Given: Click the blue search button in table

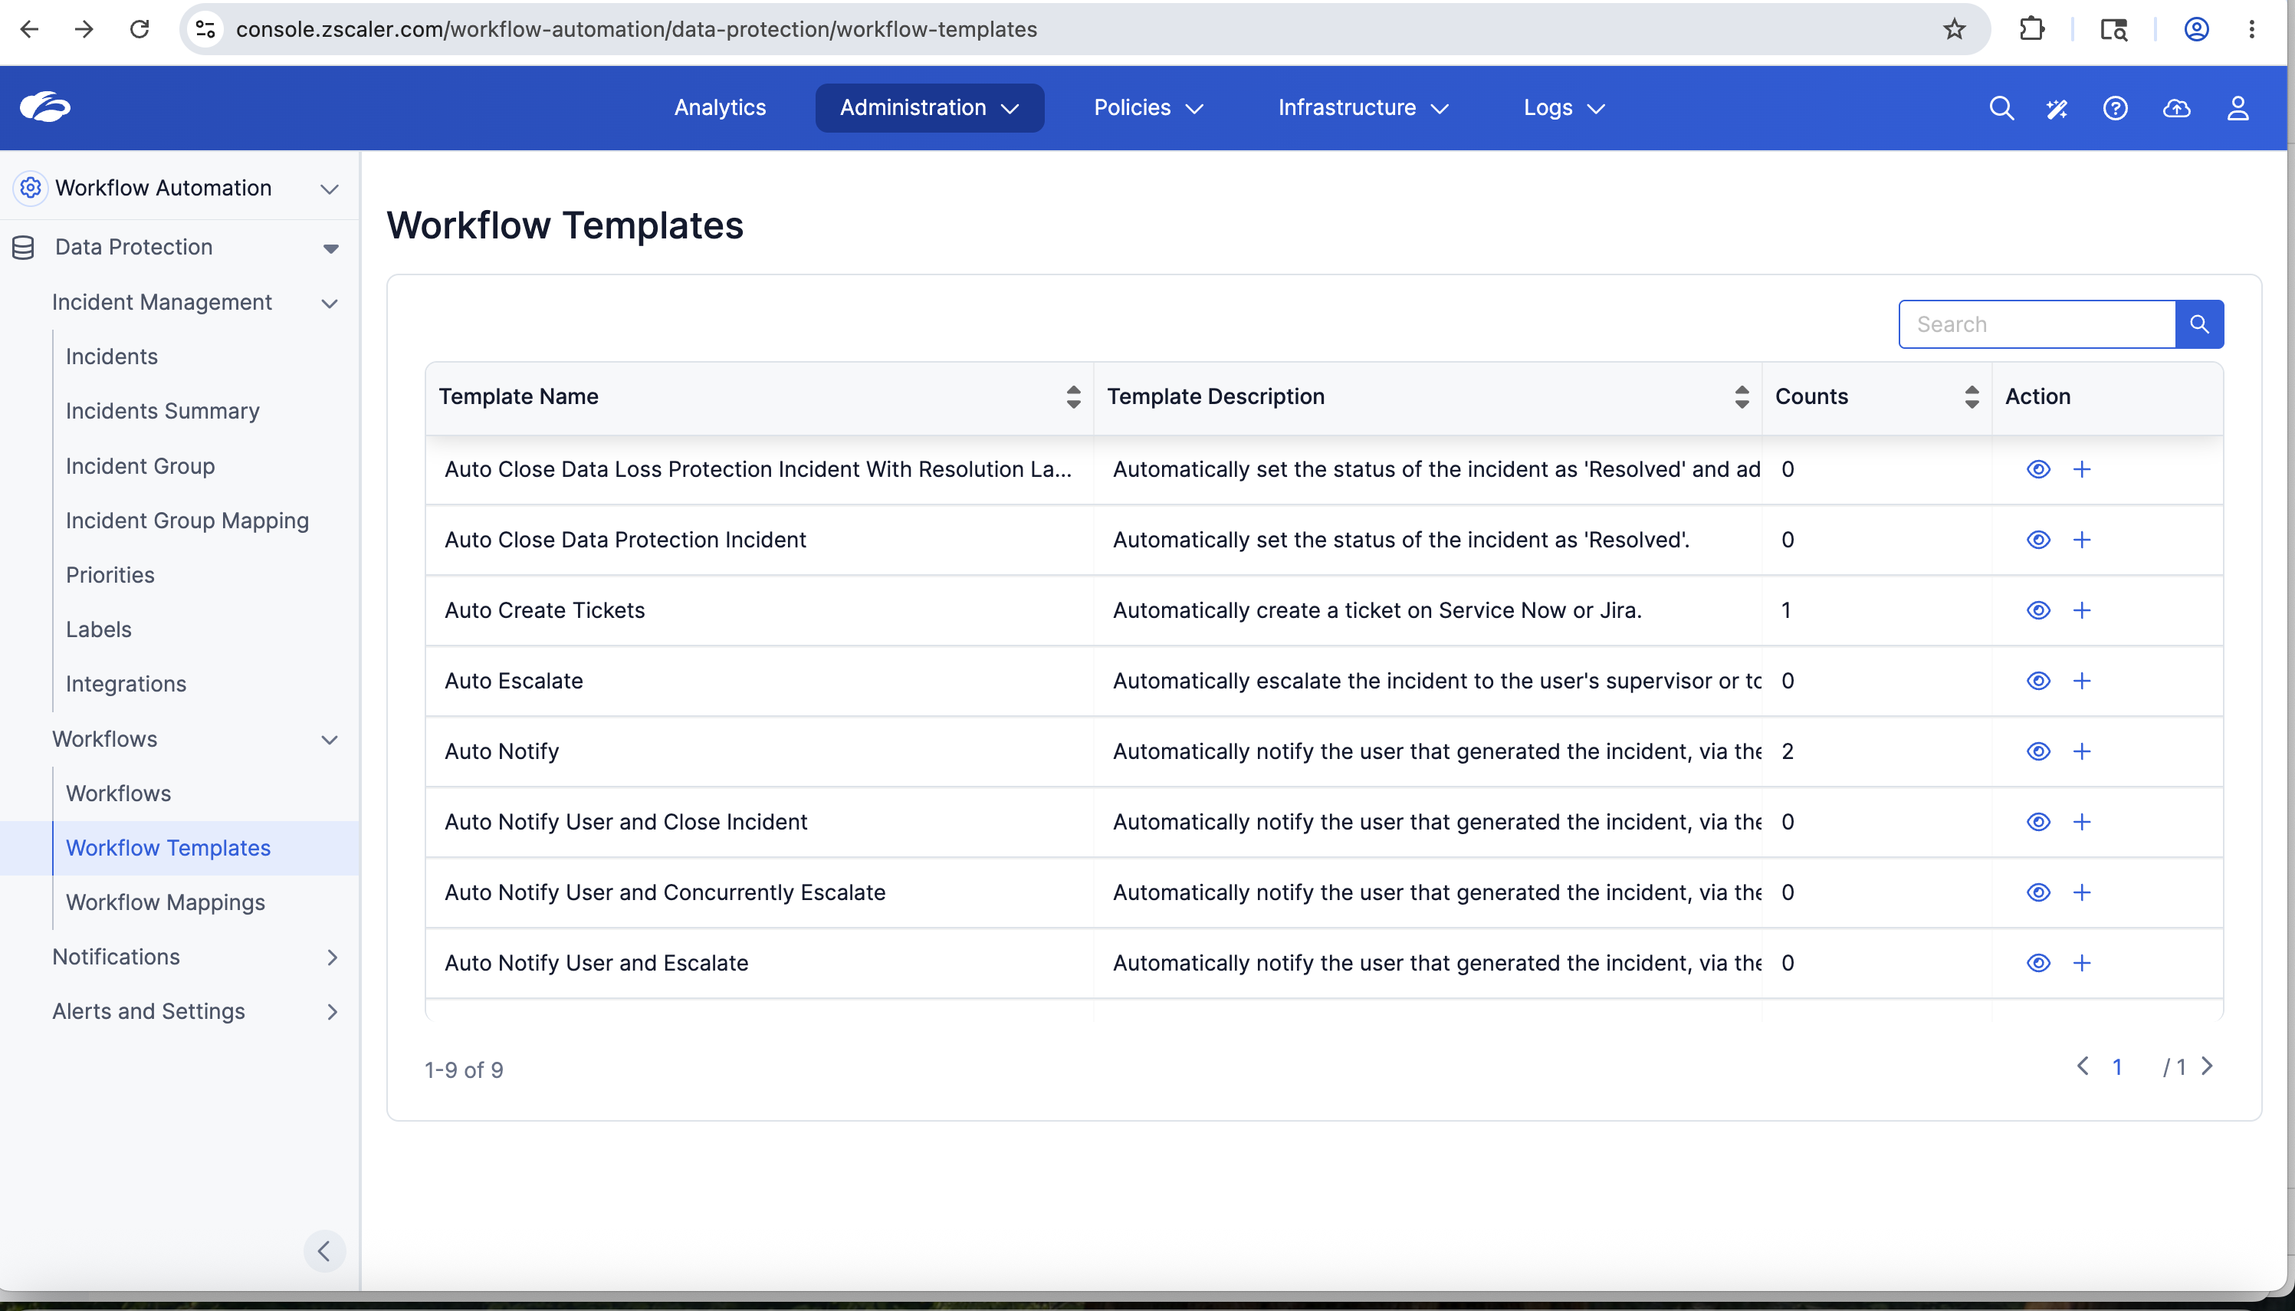Looking at the screenshot, I should (2198, 324).
